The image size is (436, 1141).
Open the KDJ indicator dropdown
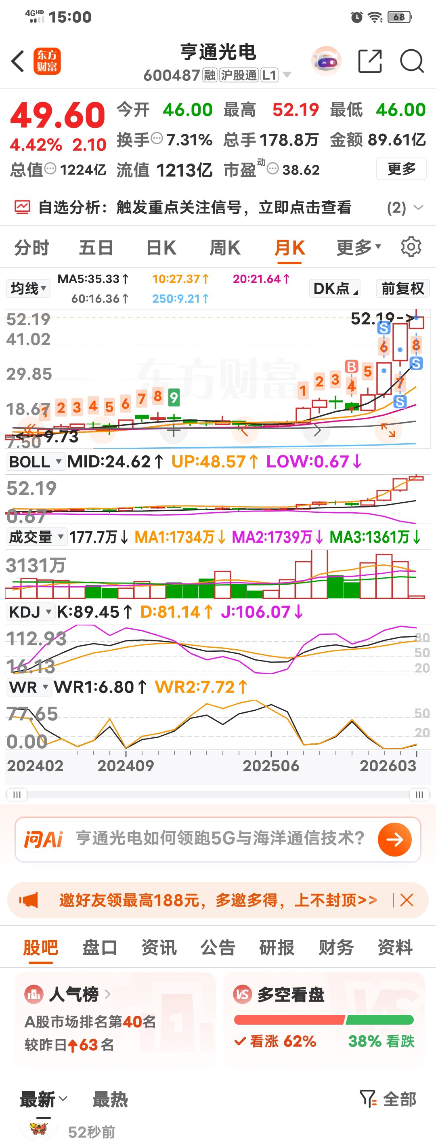point(30,612)
